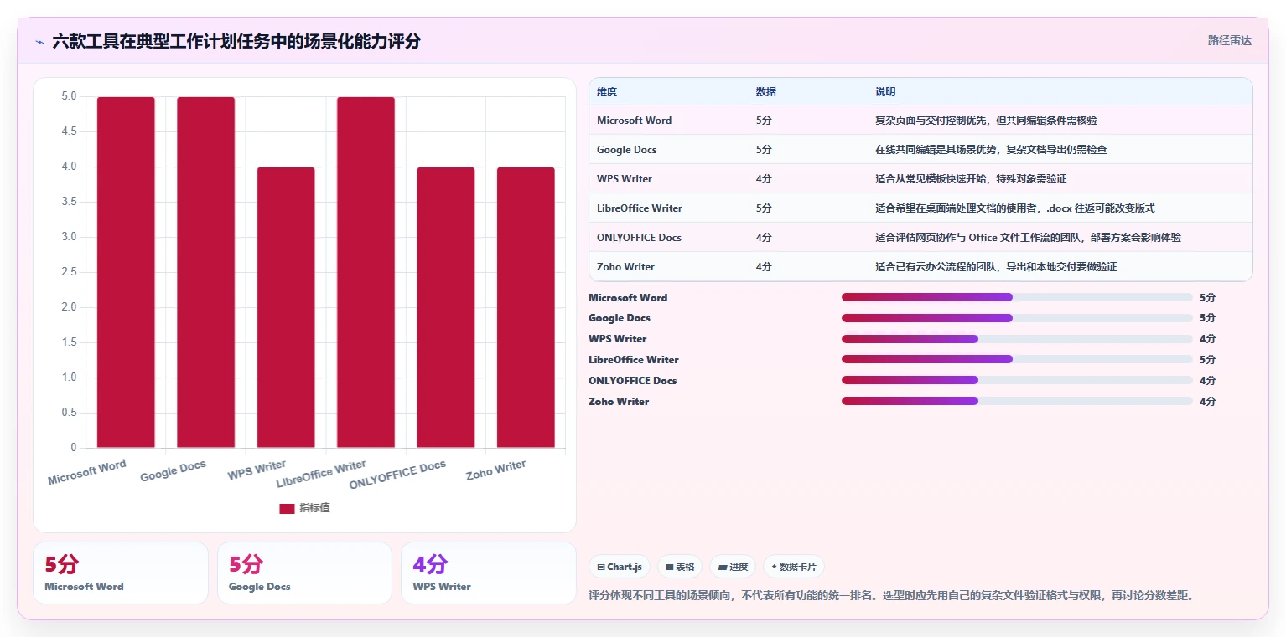
Task: Click the 5分 score in Microsoft Word table row
Action: point(764,121)
